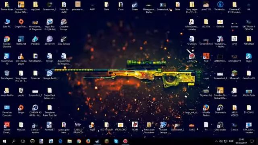
Task: Open the Painel de Controlo icon
Action: click(7, 111)
